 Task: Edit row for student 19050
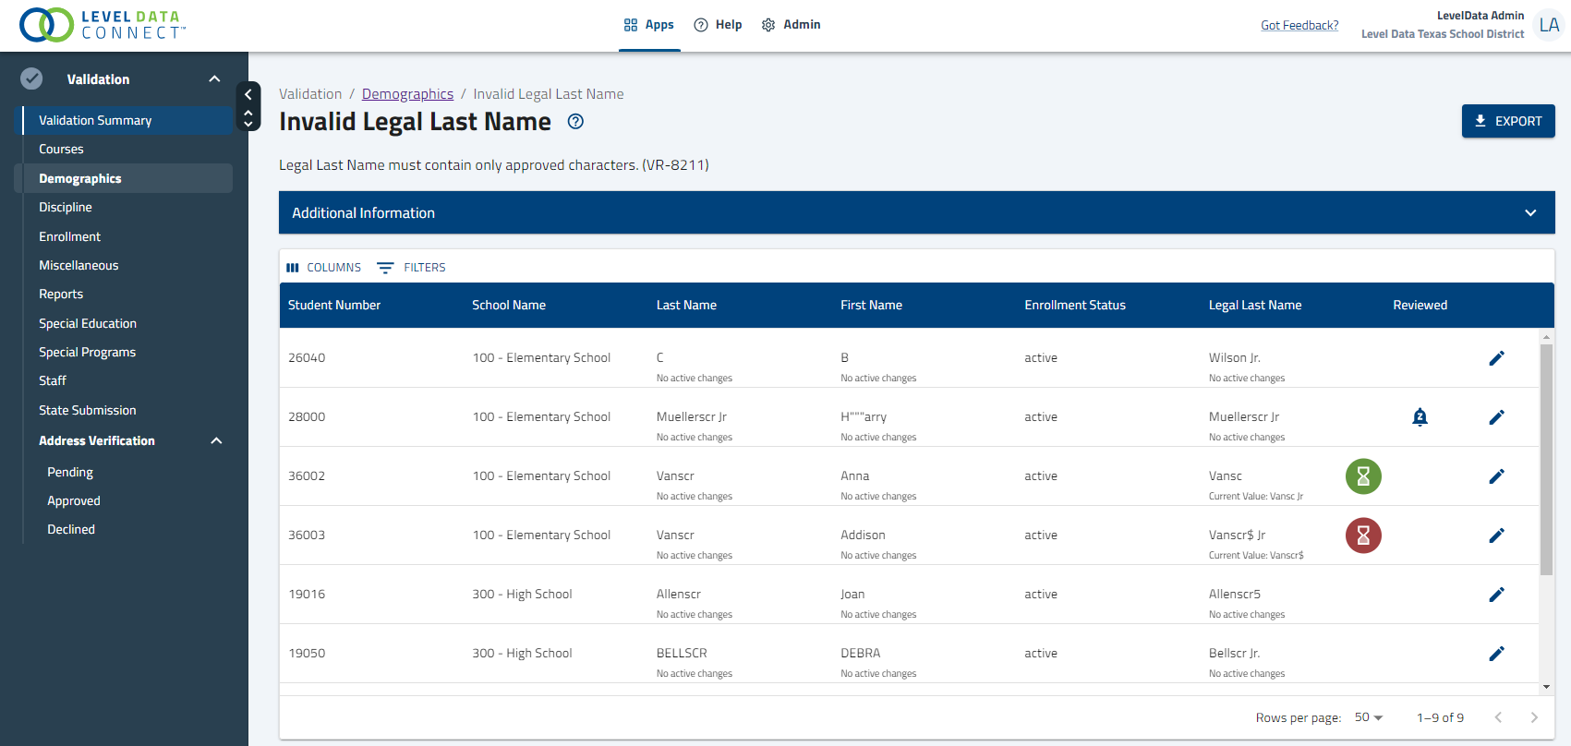[x=1497, y=654]
